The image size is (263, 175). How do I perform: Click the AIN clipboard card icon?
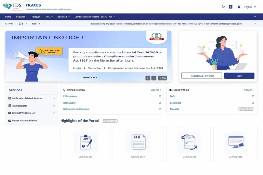click(86, 142)
